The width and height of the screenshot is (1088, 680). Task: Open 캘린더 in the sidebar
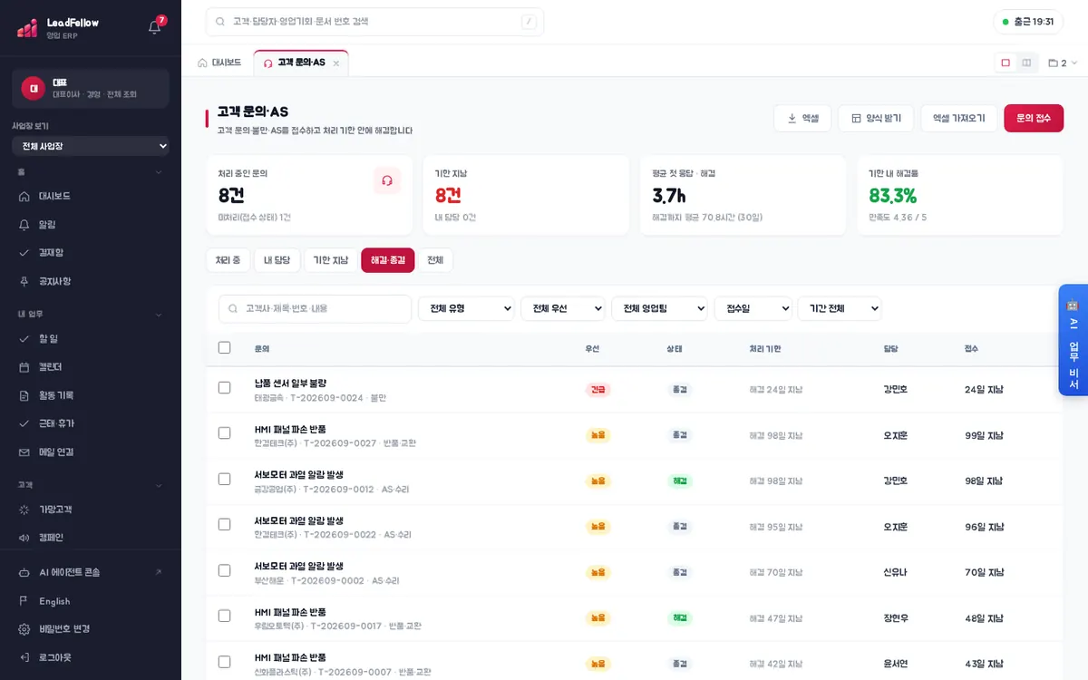point(91,366)
